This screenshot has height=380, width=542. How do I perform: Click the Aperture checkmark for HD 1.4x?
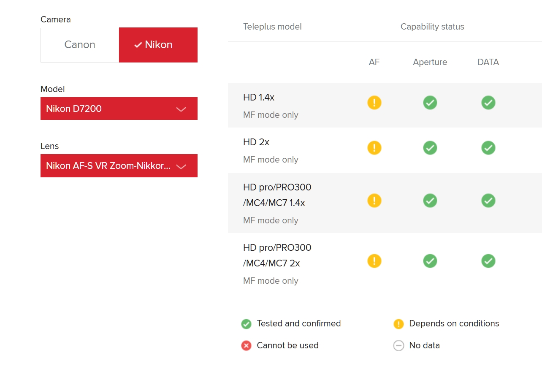coord(430,103)
